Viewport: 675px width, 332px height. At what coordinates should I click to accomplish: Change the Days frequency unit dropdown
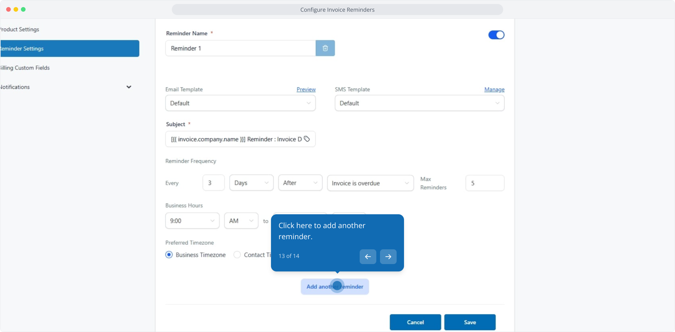251,183
